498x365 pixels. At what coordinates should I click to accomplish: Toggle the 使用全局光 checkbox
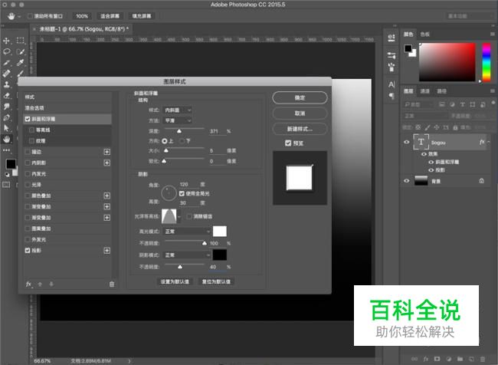click(x=182, y=193)
